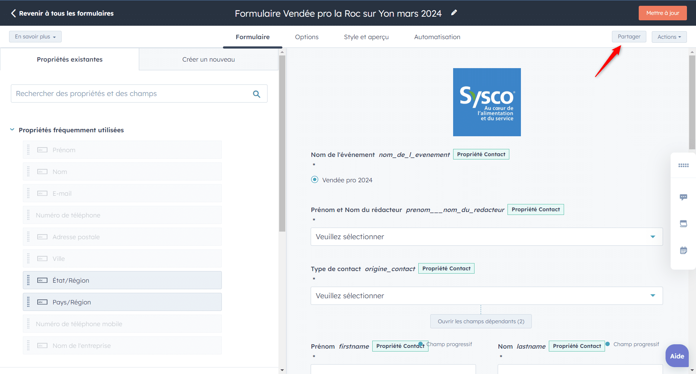Click the field type icon for Adresse postale

pos(42,237)
